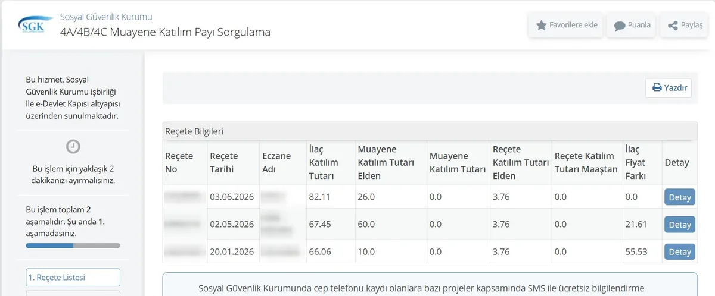Click the SGK logo
715x296 pixels.
pyautogui.click(x=34, y=25)
